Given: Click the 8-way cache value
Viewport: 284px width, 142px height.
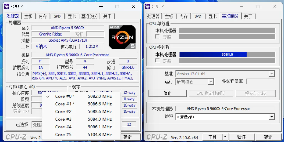Looking at the screenshot, I should [129, 99].
